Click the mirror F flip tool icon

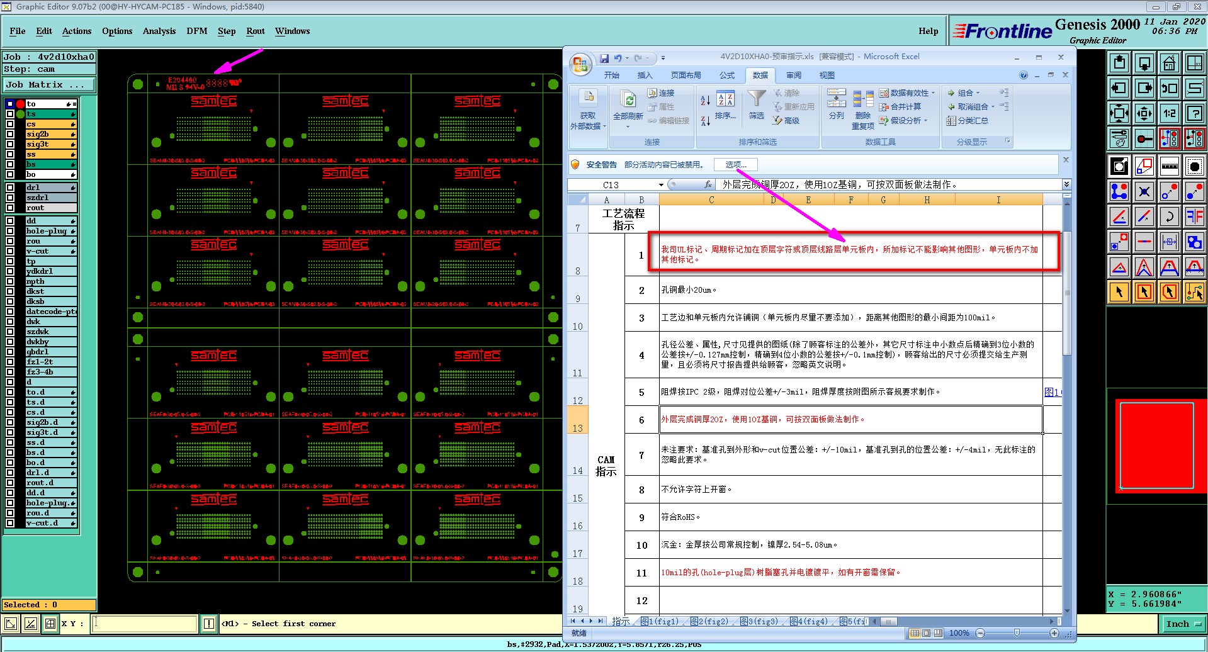1194,216
